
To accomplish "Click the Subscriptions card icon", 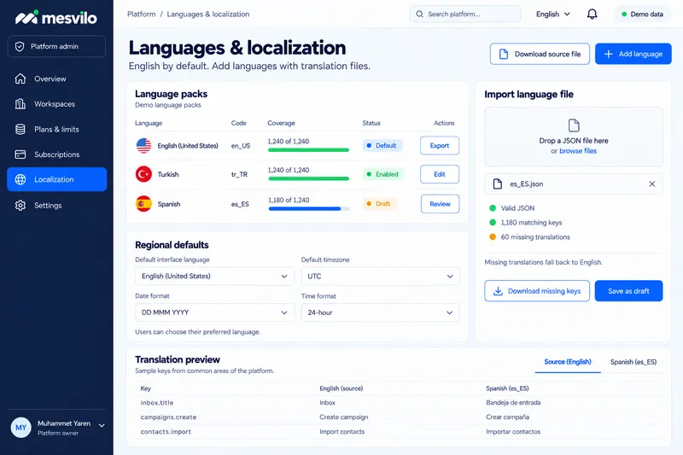I will (x=20, y=155).
